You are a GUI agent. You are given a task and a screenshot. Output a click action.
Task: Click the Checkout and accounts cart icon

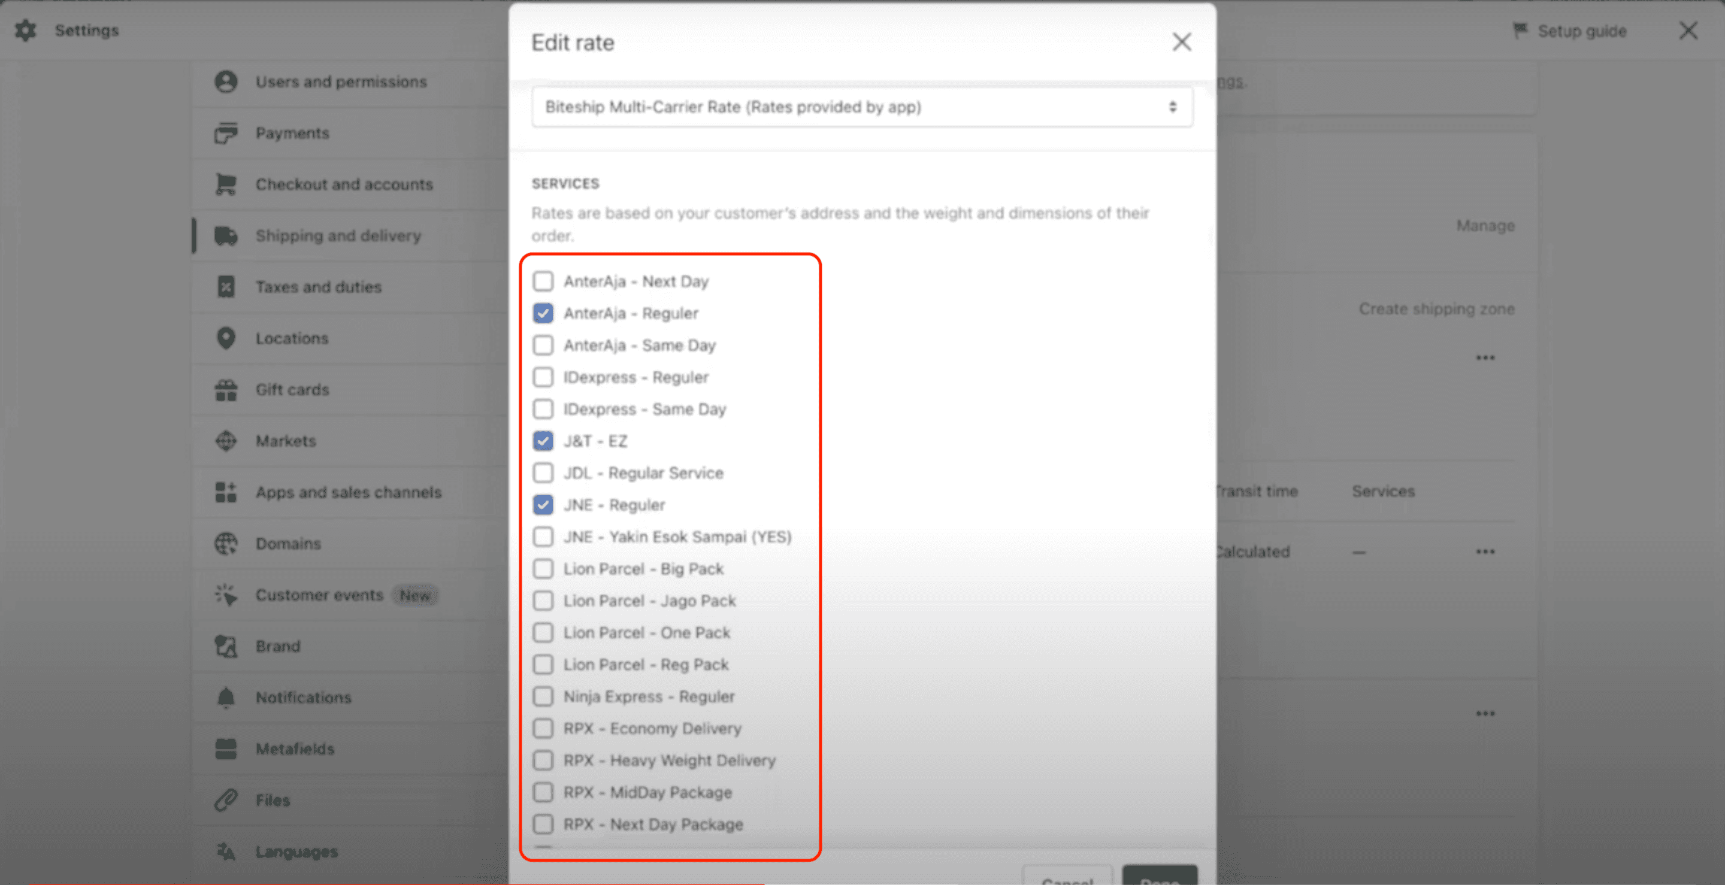click(x=226, y=184)
